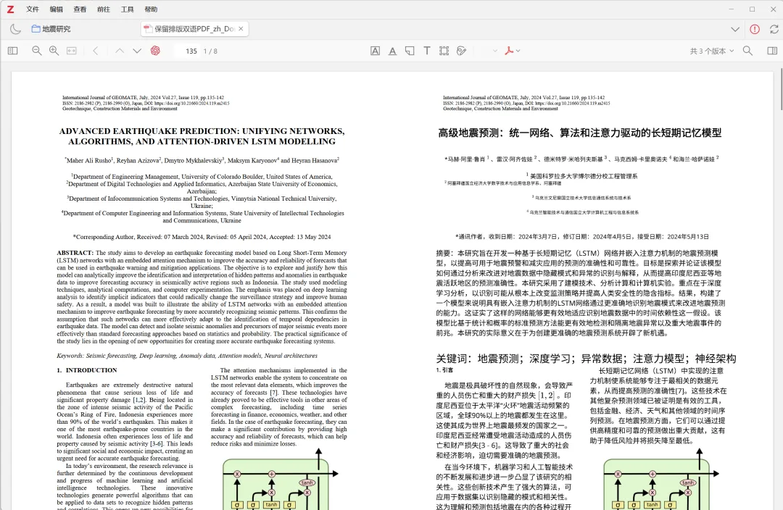This screenshot has height=510, width=783.
Task: Click the Chinese 通讯作者 date line
Action: click(x=581, y=237)
